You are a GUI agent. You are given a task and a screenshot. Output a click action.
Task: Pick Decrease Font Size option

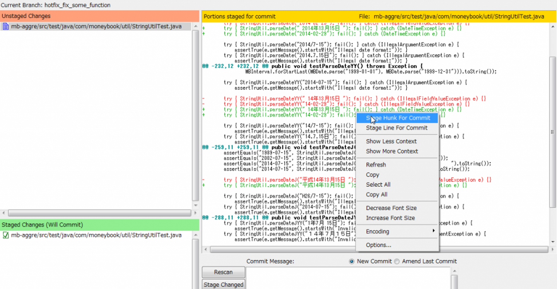tap(391, 208)
